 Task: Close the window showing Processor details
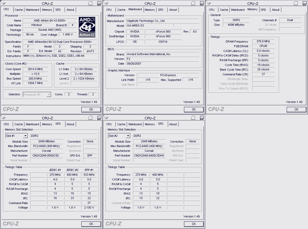[100, 3]
